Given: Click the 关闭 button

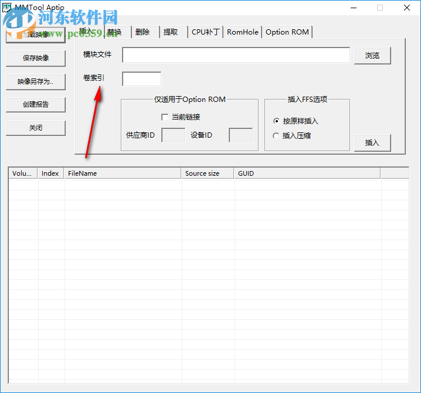Looking at the screenshot, I should pos(36,128).
